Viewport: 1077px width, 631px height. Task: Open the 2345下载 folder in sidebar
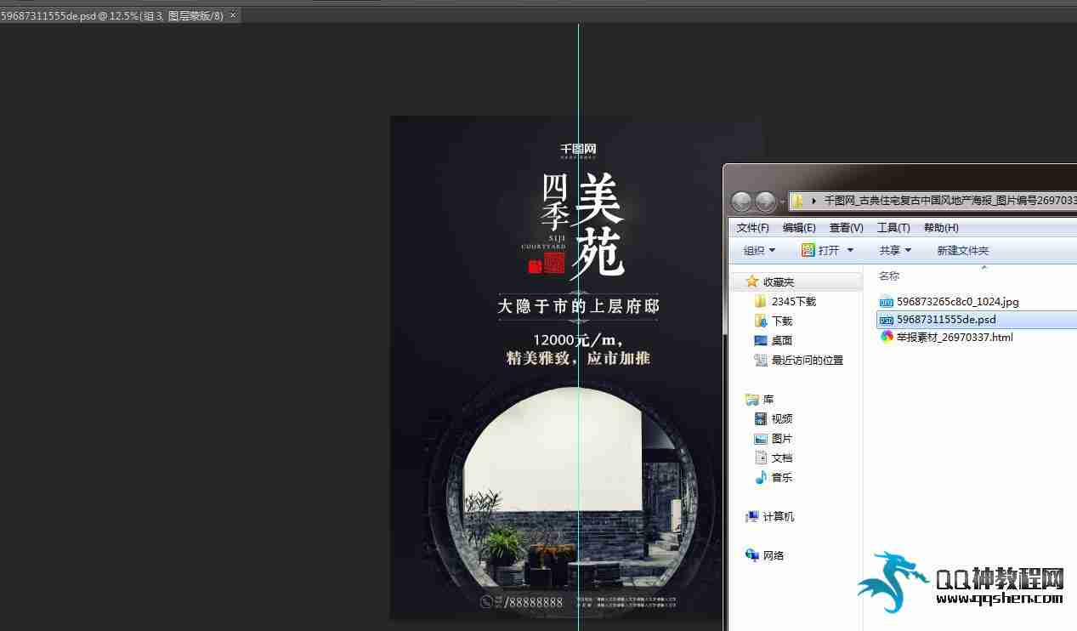coord(794,301)
